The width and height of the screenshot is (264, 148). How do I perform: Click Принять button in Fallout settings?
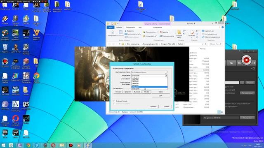[153, 106]
